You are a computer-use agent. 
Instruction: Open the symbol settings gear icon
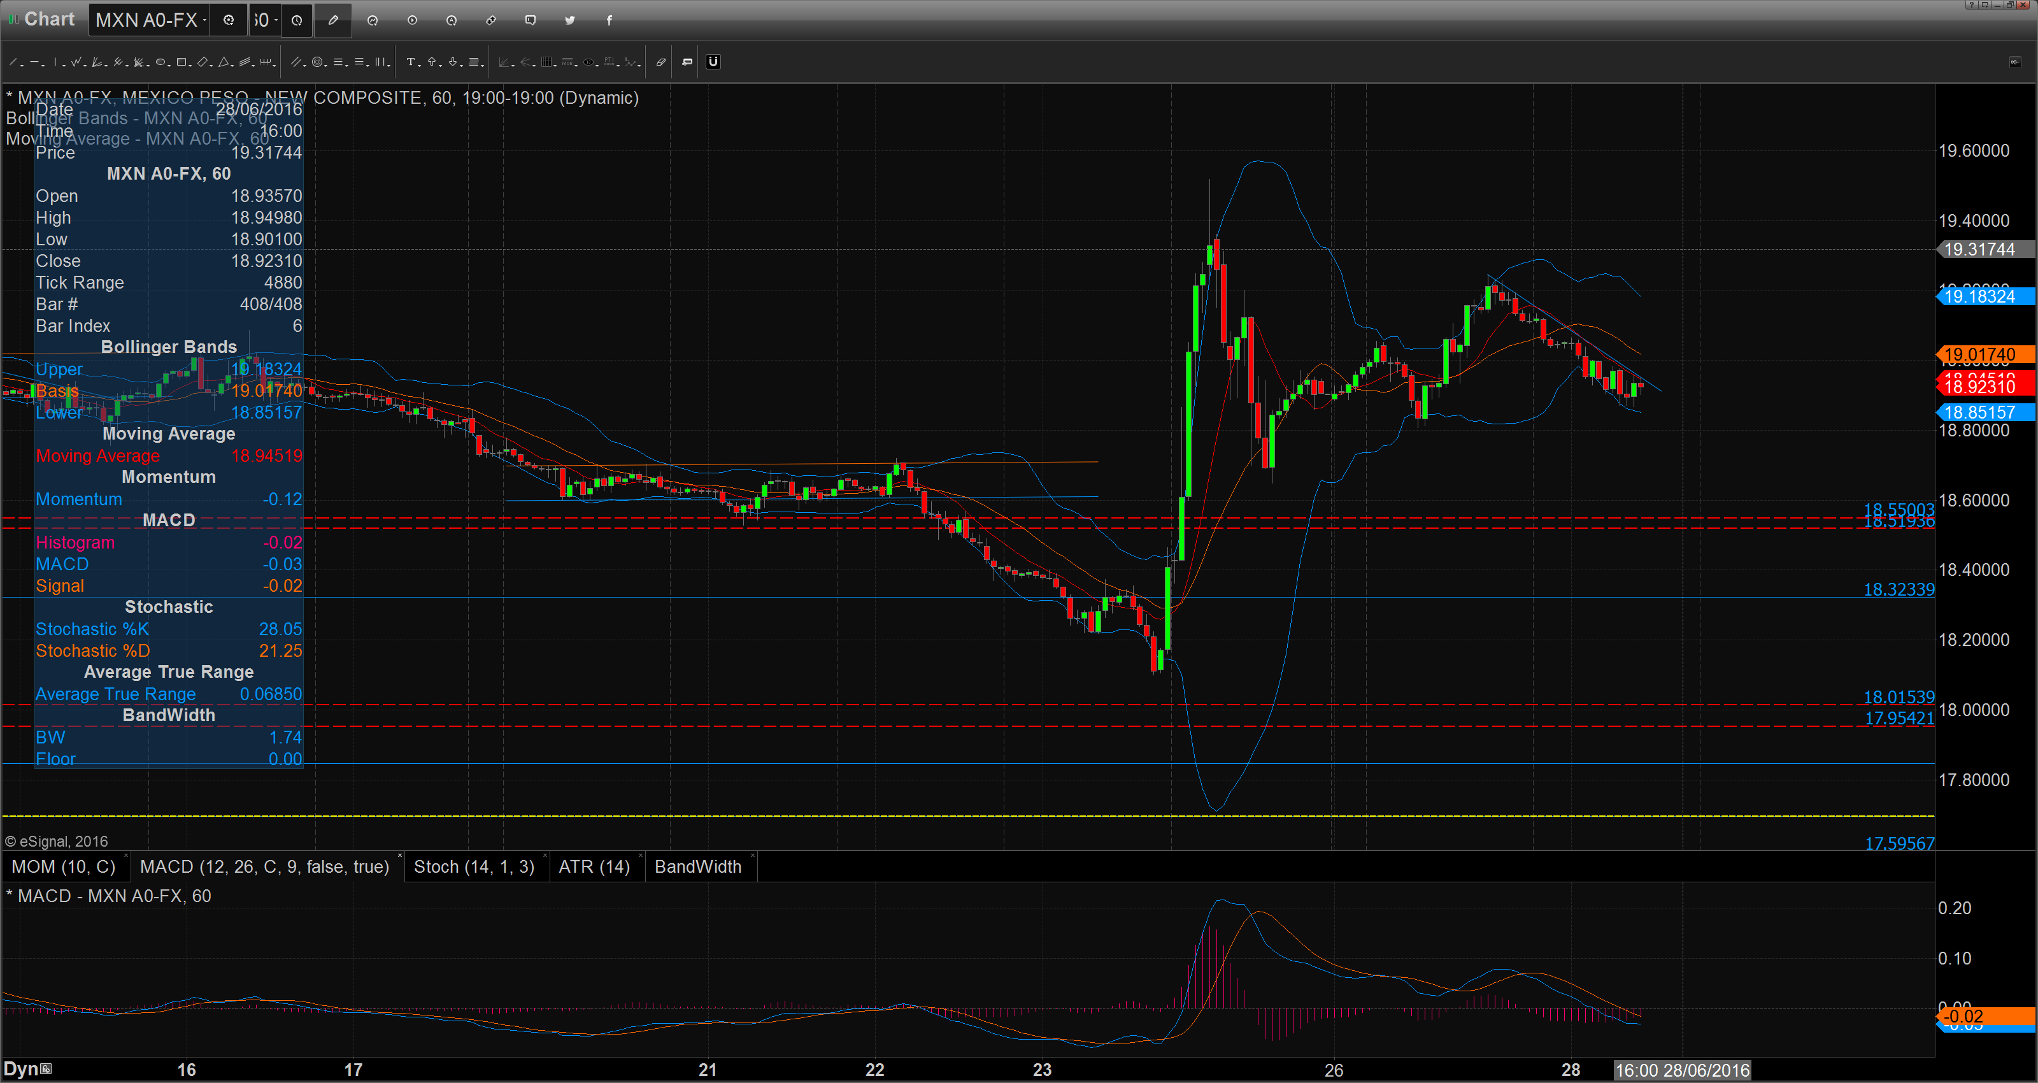pos(229,20)
